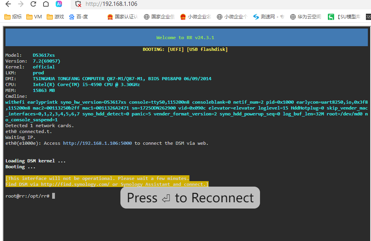Click the insecure connection shield icon

[78, 4]
